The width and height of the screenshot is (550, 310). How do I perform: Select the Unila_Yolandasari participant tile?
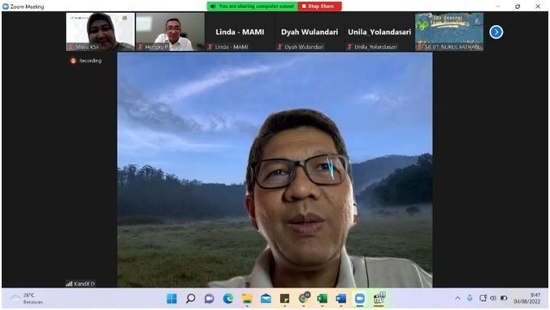379,32
